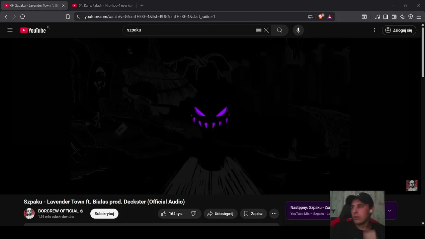Expand the Następny playlist panel chevron

tap(389, 210)
